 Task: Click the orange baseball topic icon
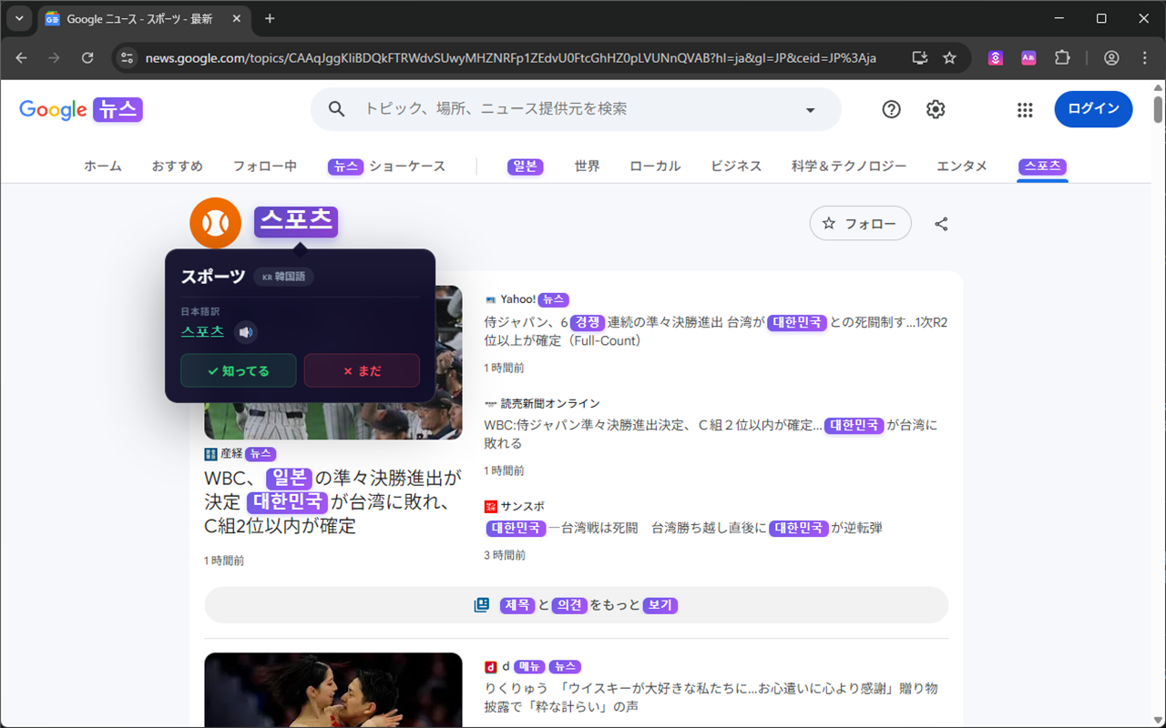215,222
